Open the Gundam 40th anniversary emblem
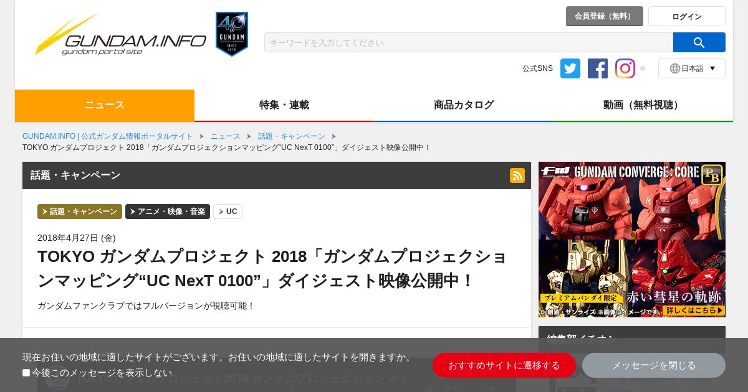Image resolution: width=748 pixels, height=392 pixels. 232,34
